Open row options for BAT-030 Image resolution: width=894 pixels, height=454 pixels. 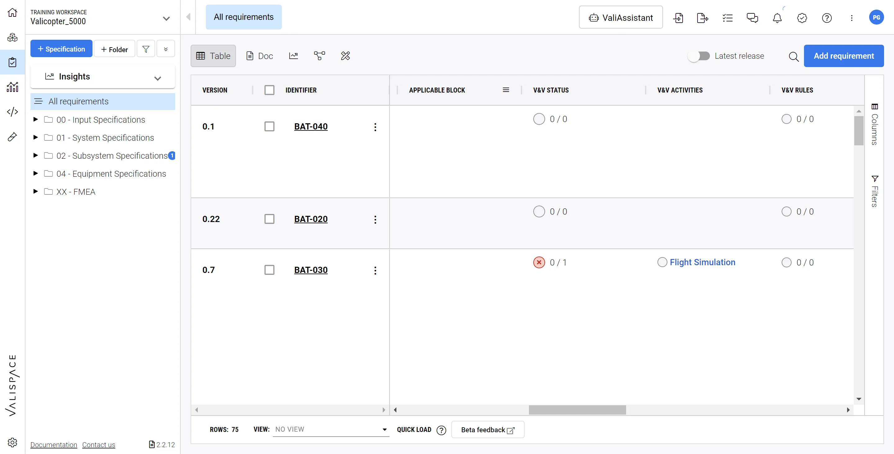click(375, 270)
